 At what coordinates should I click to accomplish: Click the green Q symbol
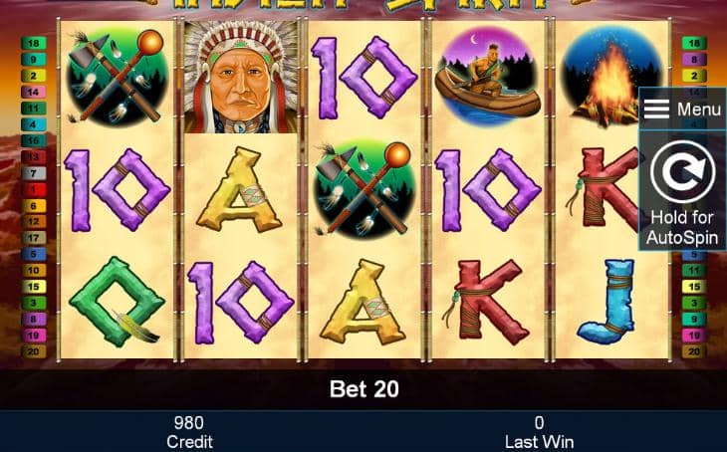coord(117,302)
